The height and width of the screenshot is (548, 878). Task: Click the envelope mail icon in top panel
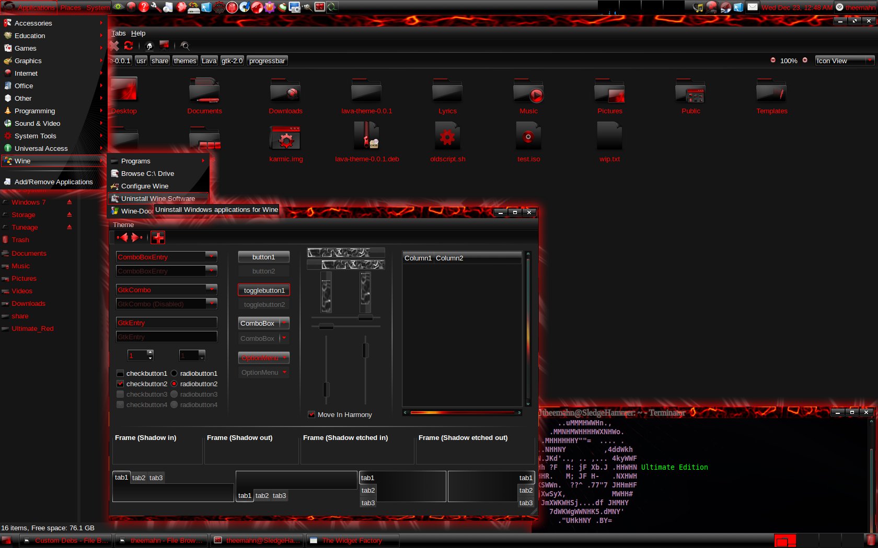click(752, 7)
